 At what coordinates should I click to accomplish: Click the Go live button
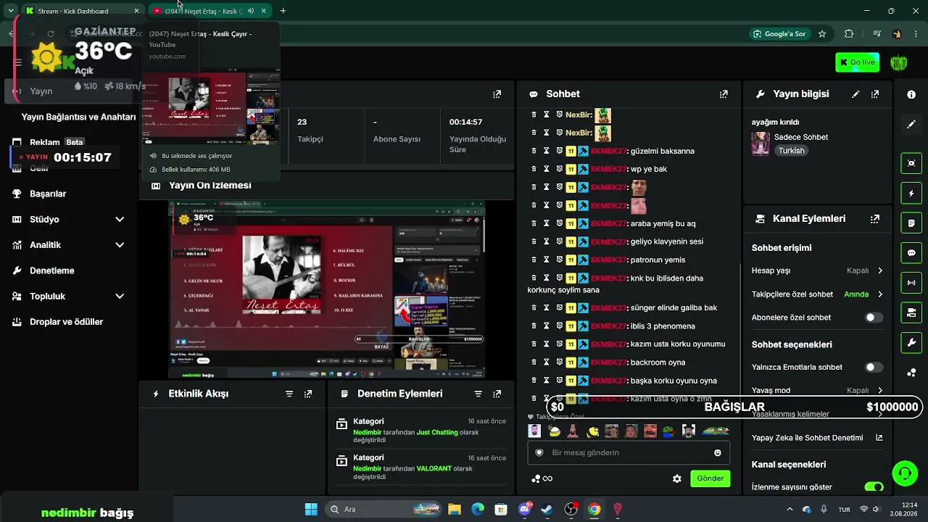tap(858, 62)
